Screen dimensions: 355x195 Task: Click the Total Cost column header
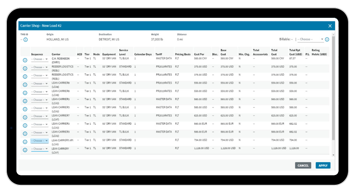[x=274, y=52]
